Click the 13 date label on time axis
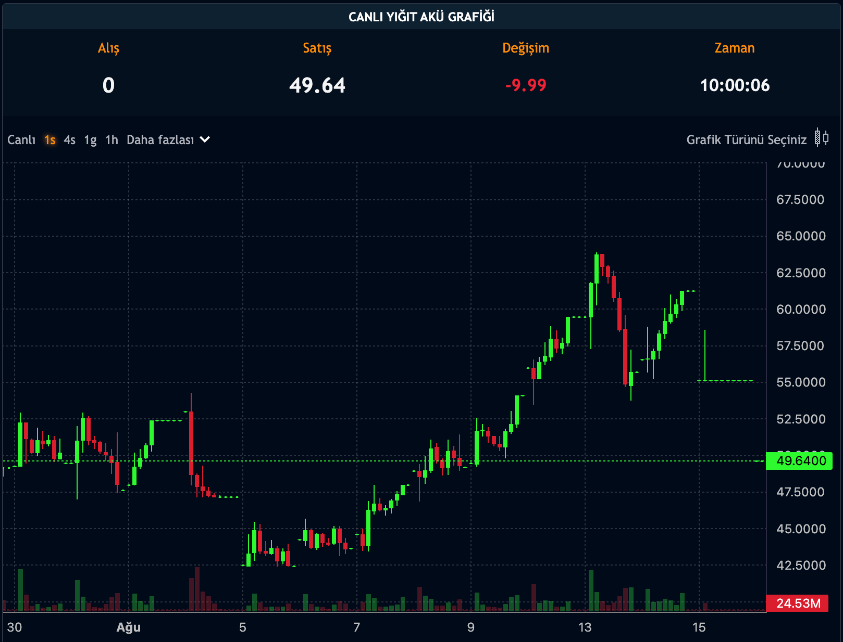This screenshot has width=843, height=642. click(x=585, y=627)
